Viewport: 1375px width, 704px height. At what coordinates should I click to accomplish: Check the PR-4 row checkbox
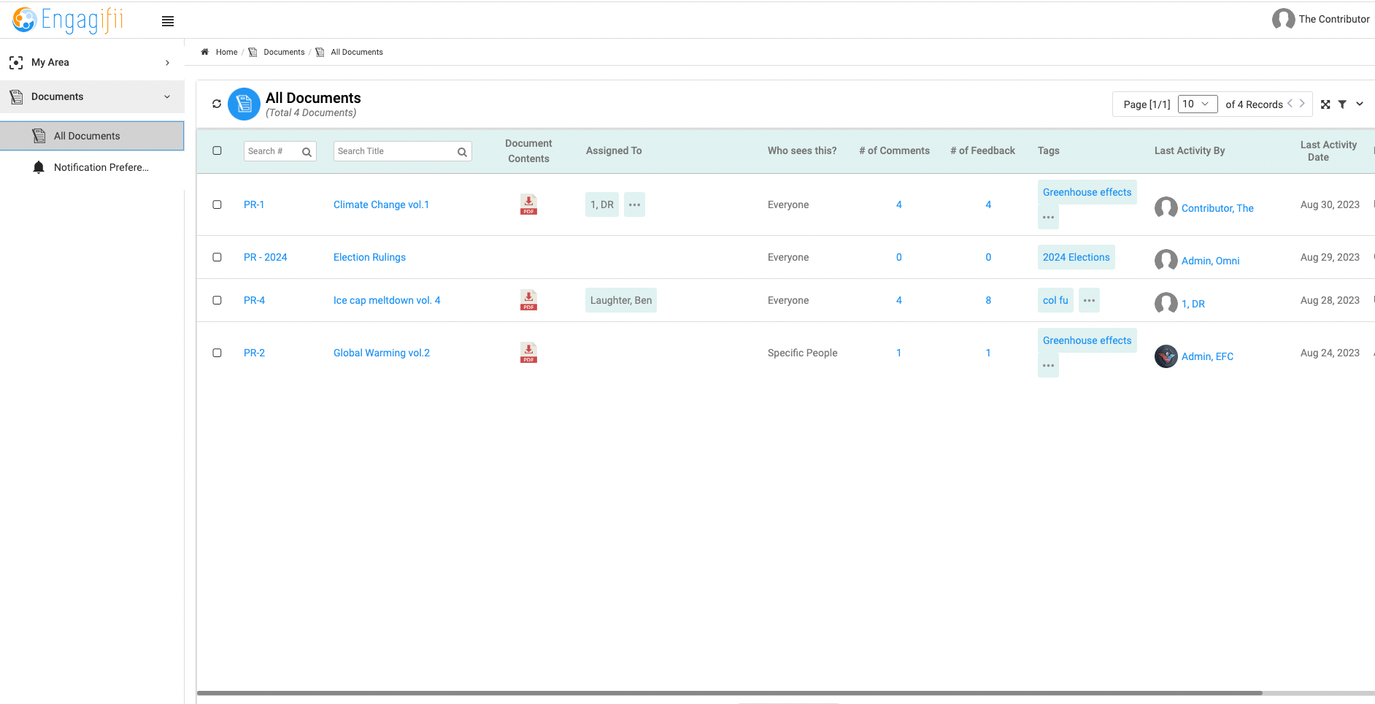pos(217,300)
